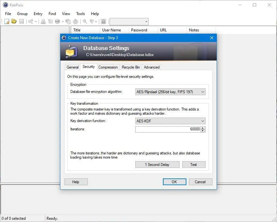Click the Show Entries toolbar icon

92,21
